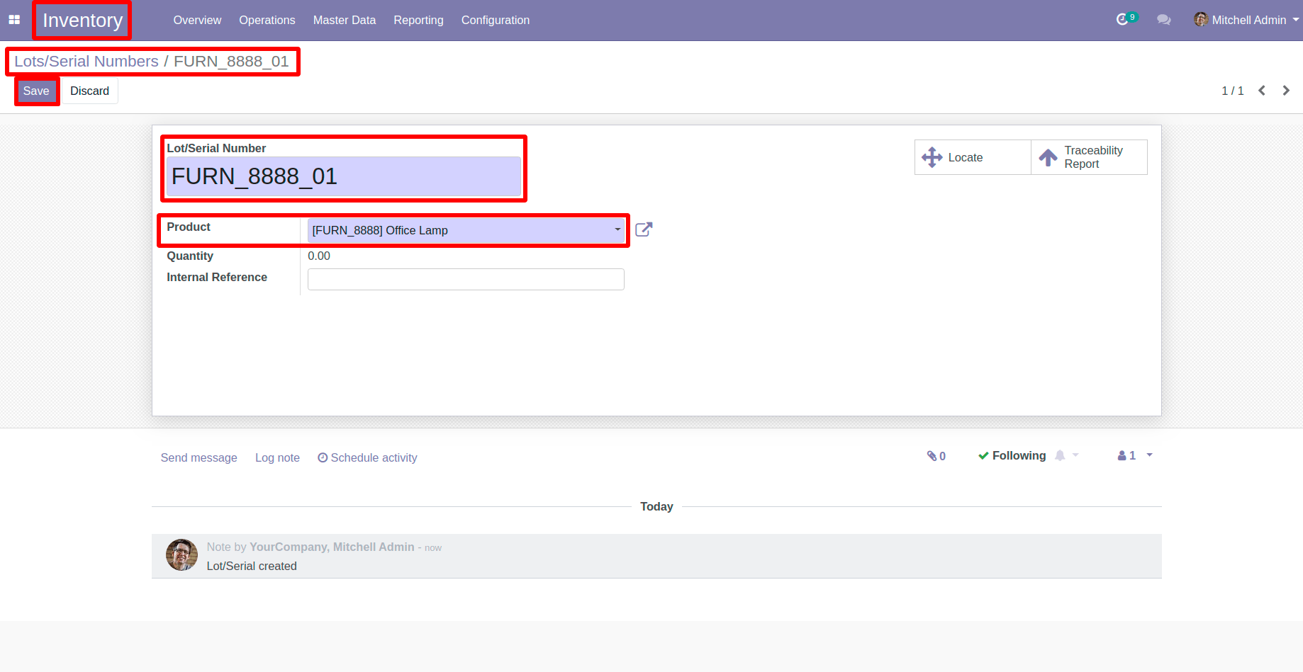Viewport: 1303px width, 672px height.
Task: Click the 'Lot/Serial created' note text
Action: point(252,566)
